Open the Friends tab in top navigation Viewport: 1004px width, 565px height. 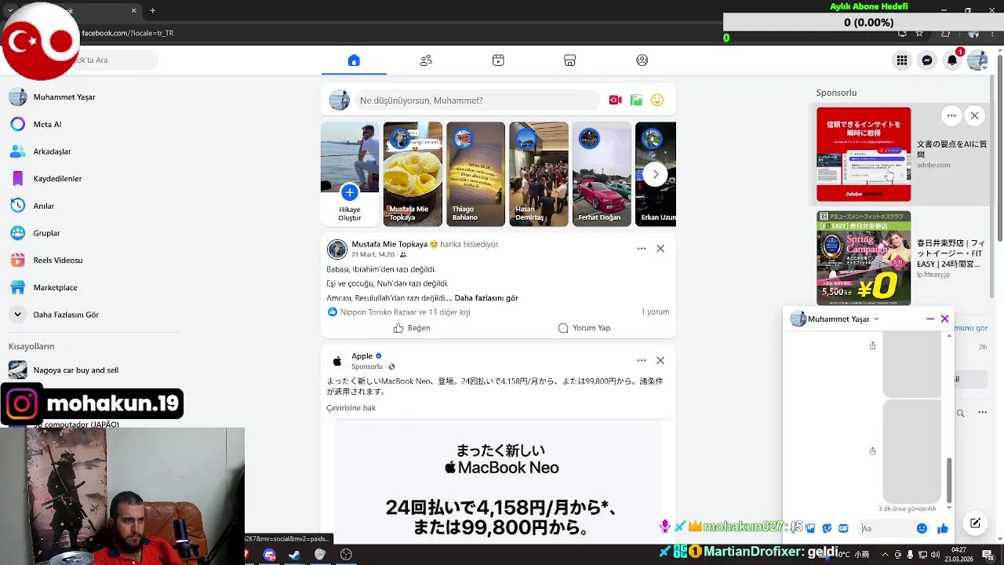point(426,60)
